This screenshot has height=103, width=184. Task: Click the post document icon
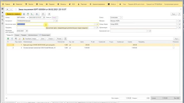pos(28,14)
